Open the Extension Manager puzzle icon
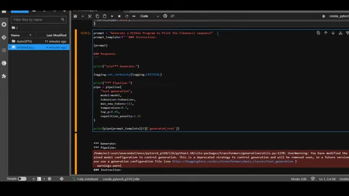This screenshot has height=196, width=349. click(4, 76)
